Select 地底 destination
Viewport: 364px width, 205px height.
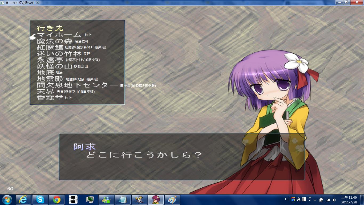[x=46, y=73]
